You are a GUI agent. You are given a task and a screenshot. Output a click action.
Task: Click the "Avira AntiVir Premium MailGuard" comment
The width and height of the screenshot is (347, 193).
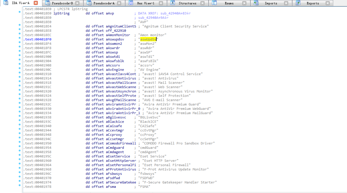click(x=180, y=113)
